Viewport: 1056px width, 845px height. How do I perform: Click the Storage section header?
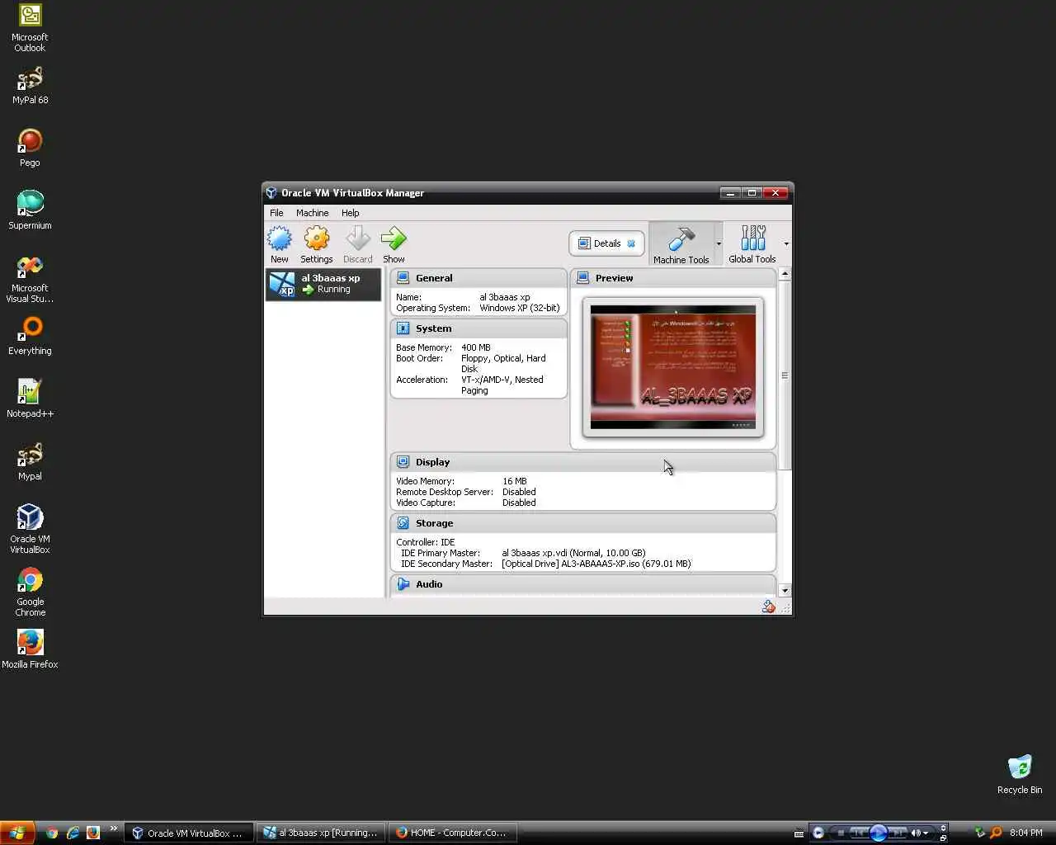pos(583,523)
